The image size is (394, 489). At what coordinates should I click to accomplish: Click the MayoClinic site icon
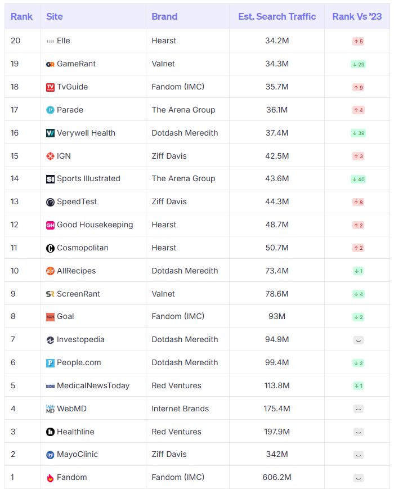pos(51,455)
